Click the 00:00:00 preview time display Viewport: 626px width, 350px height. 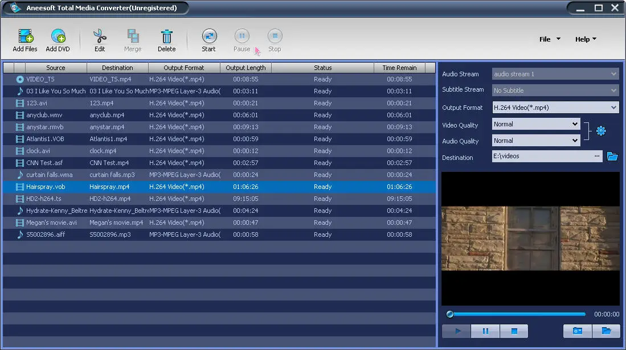coord(607,314)
